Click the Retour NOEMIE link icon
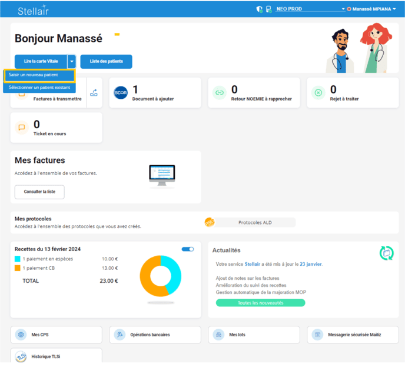Image resolution: width=405 pixels, height=371 pixels. [219, 92]
